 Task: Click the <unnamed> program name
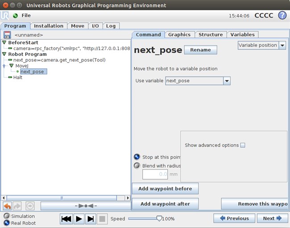point(29,35)
